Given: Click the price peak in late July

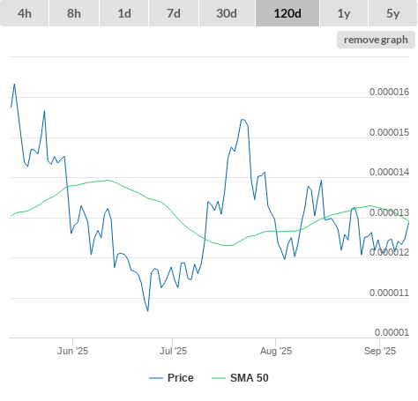Looking at the screenshot, I should pos(243,120).
